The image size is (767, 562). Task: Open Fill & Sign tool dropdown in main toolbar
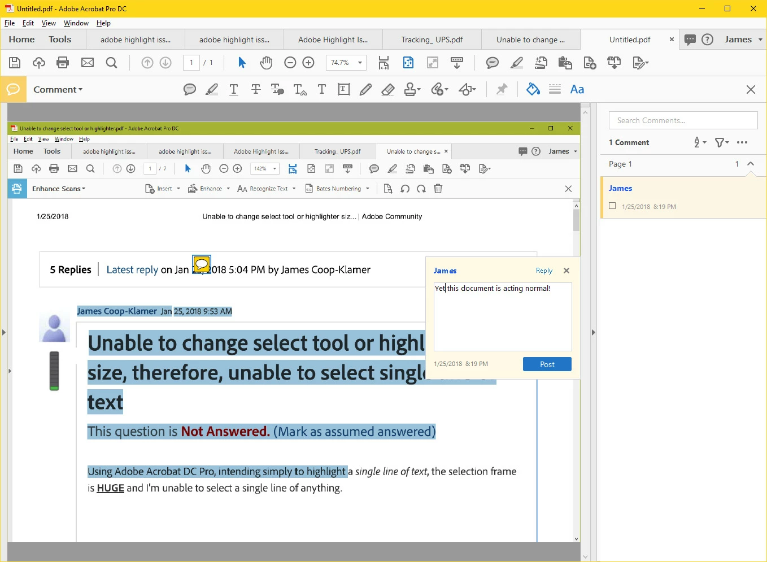(x=640, y=63)
